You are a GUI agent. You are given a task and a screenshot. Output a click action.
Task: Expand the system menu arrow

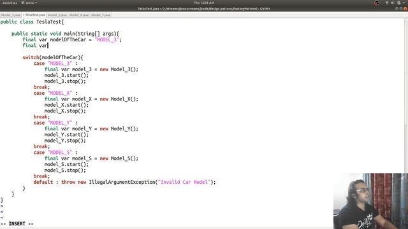[x=404, y=3]
